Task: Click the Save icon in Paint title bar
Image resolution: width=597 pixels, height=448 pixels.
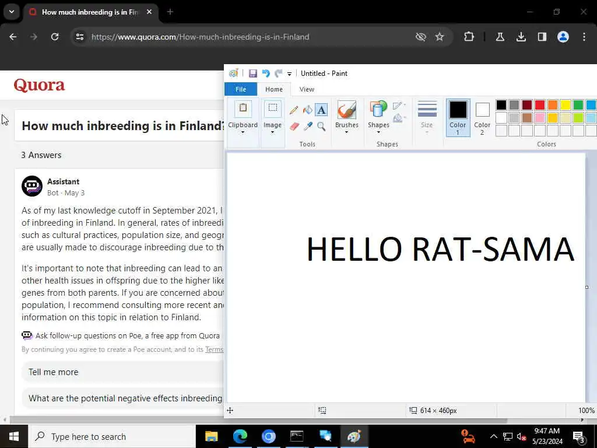Action: (x=253, y=73)
